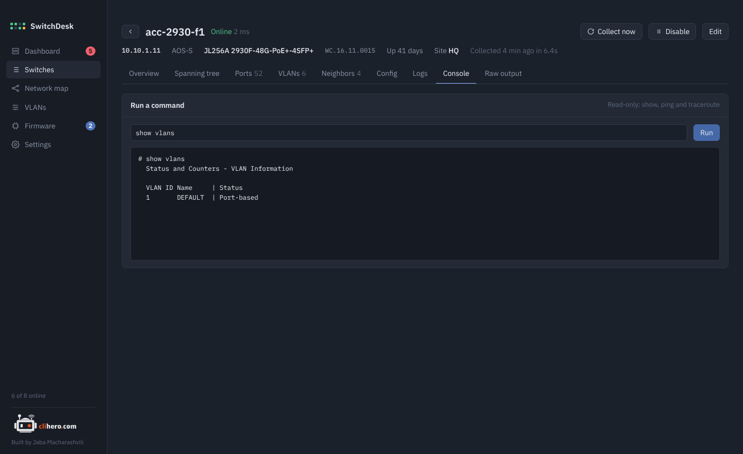Image resolution: width=743 pixels, height=454 pixels.
Task: Click the red Dashboard badge showing 5
Action: point(90,51)
